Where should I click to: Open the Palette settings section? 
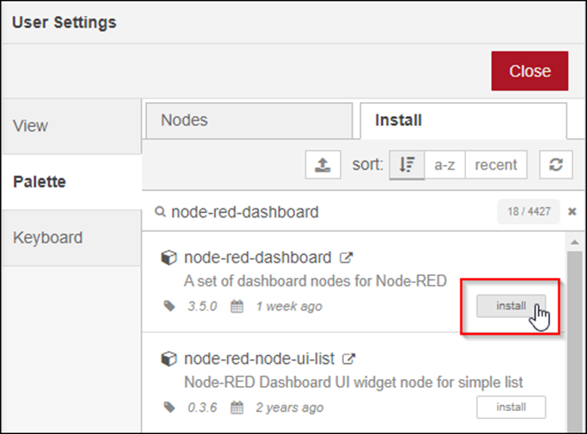[x=72, y=182]
